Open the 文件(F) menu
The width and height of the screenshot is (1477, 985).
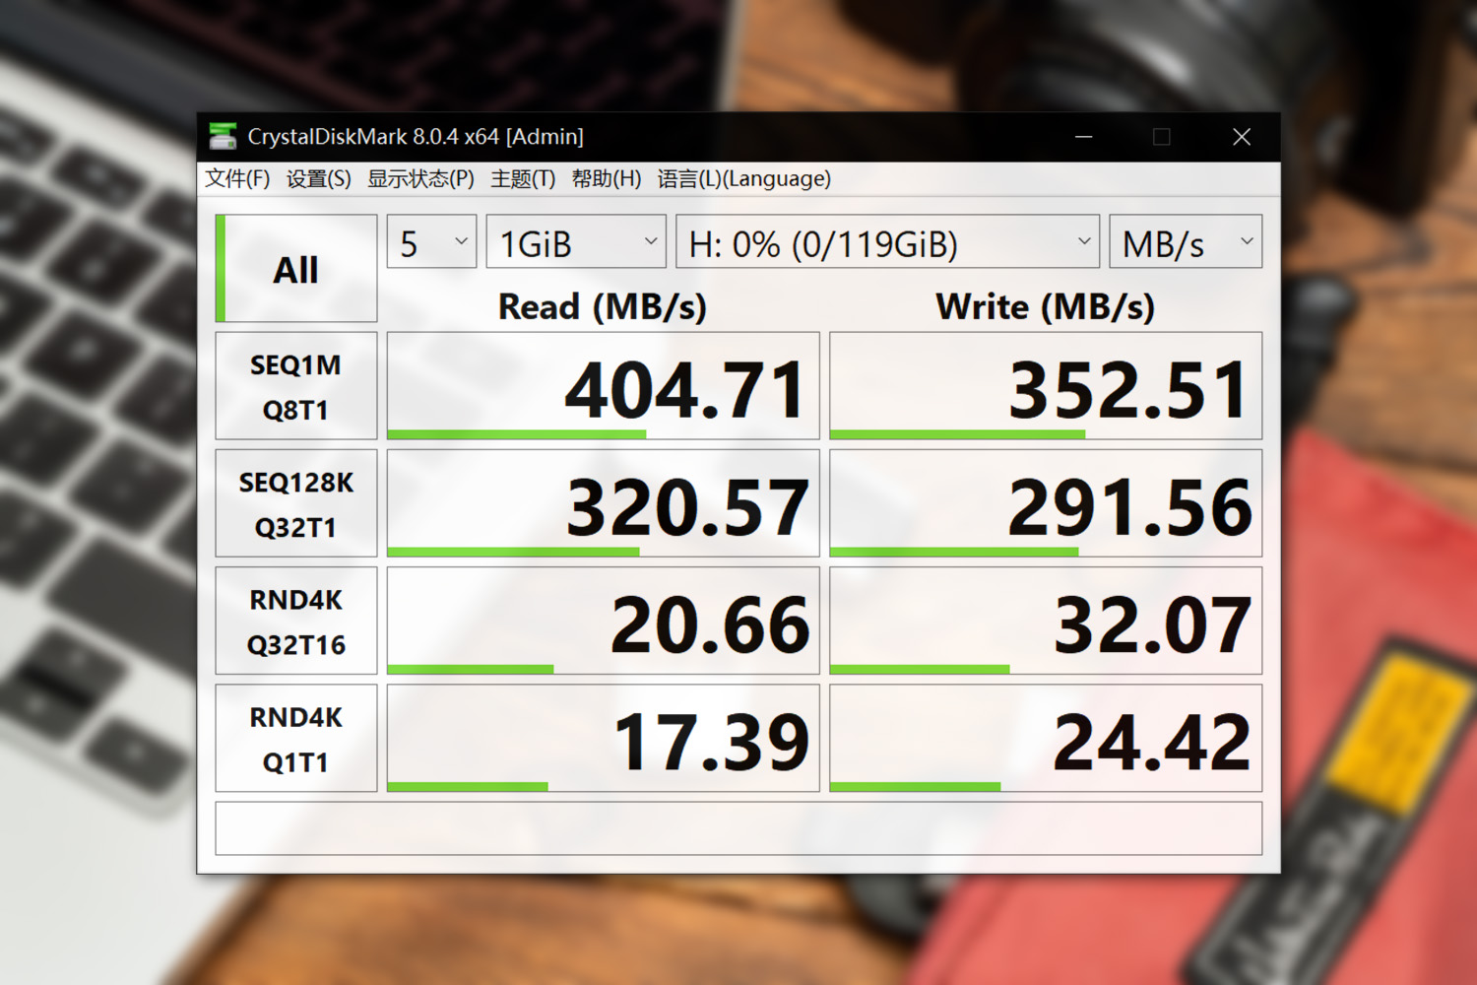[x=237, y=178]
